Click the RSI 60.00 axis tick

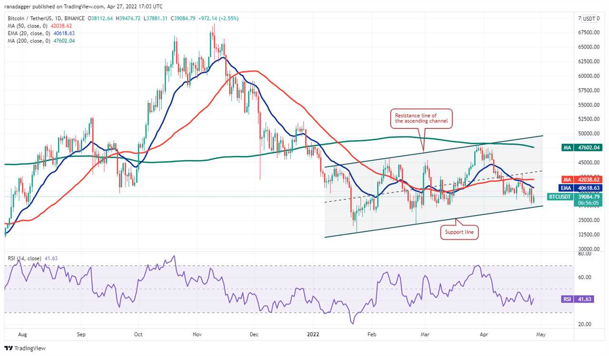point(584,277)
